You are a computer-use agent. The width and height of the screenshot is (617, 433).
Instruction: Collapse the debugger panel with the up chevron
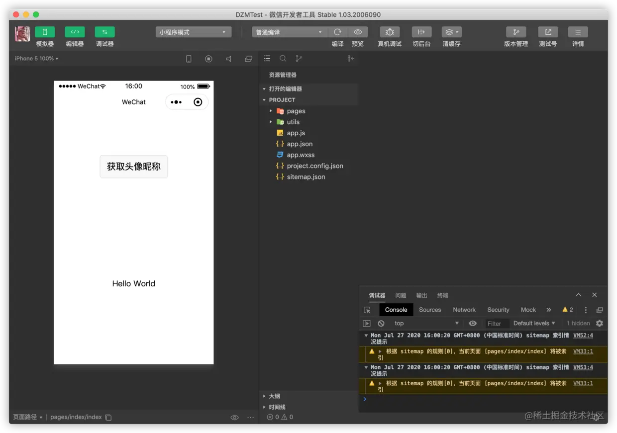(579, 295)
